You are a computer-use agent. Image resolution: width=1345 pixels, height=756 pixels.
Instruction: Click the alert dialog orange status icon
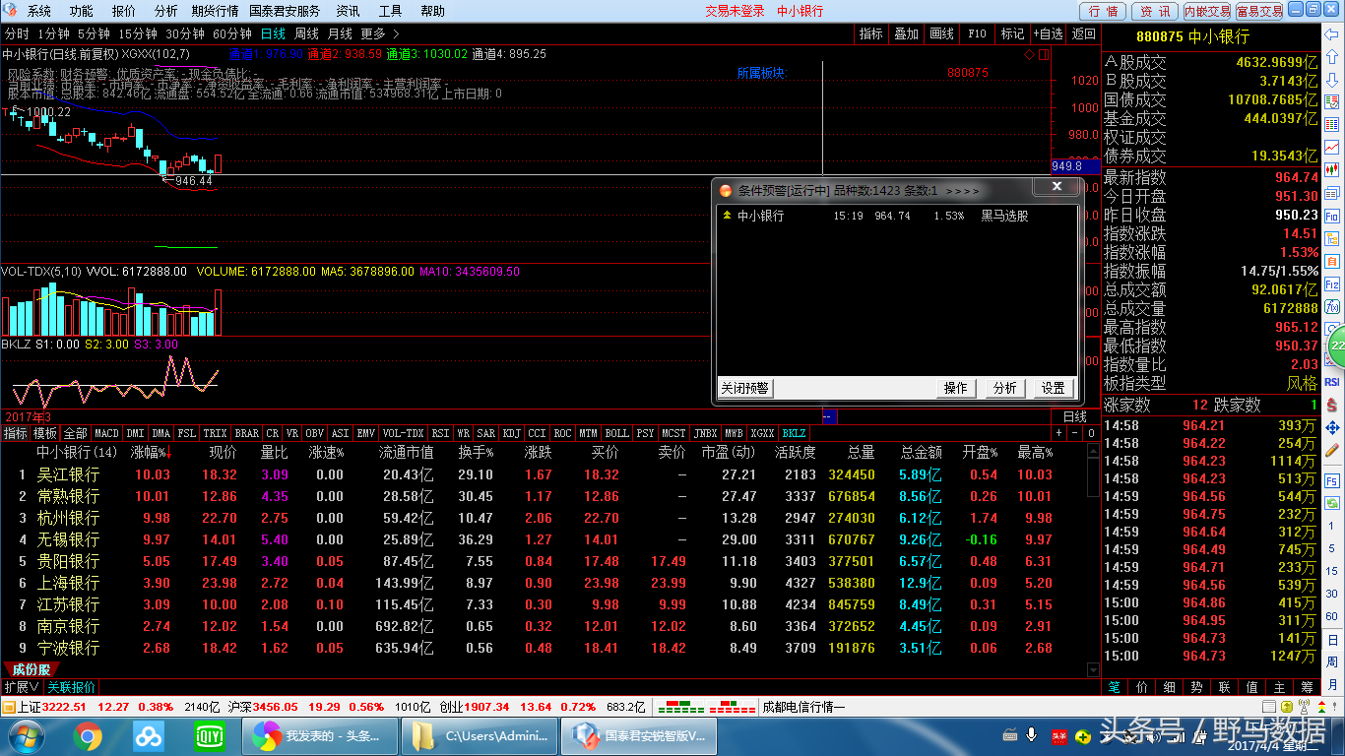(x=726, y=190)
